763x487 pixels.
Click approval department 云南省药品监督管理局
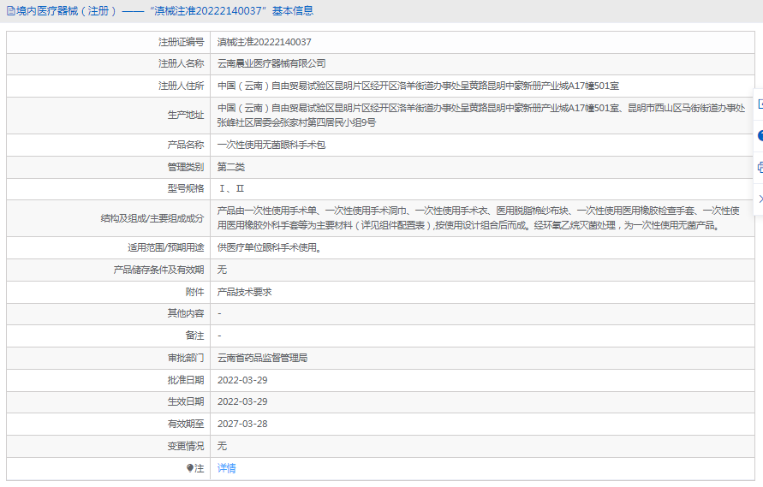click(262, 358)
